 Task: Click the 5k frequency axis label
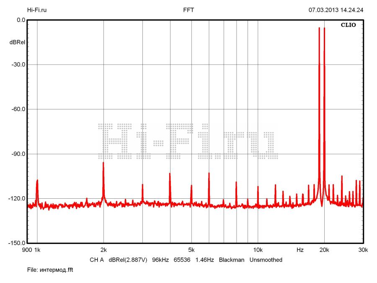coord(191,250)
